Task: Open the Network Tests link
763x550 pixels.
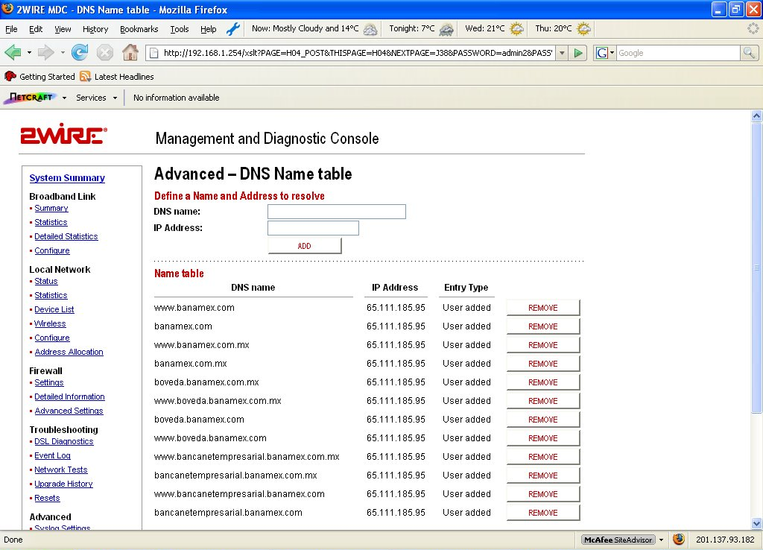Action: tap(61, 470)
